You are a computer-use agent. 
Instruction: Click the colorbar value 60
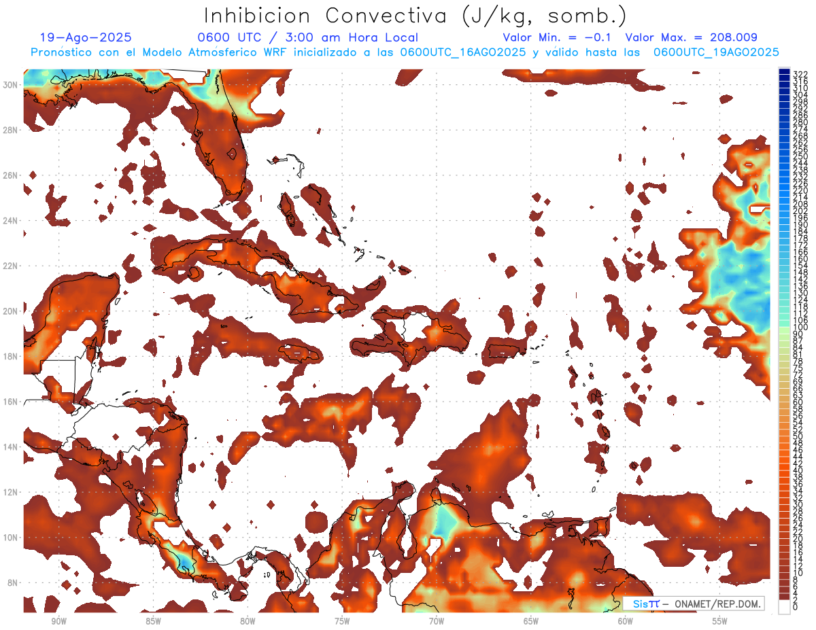pyautogui.click(x=798, y=402)
